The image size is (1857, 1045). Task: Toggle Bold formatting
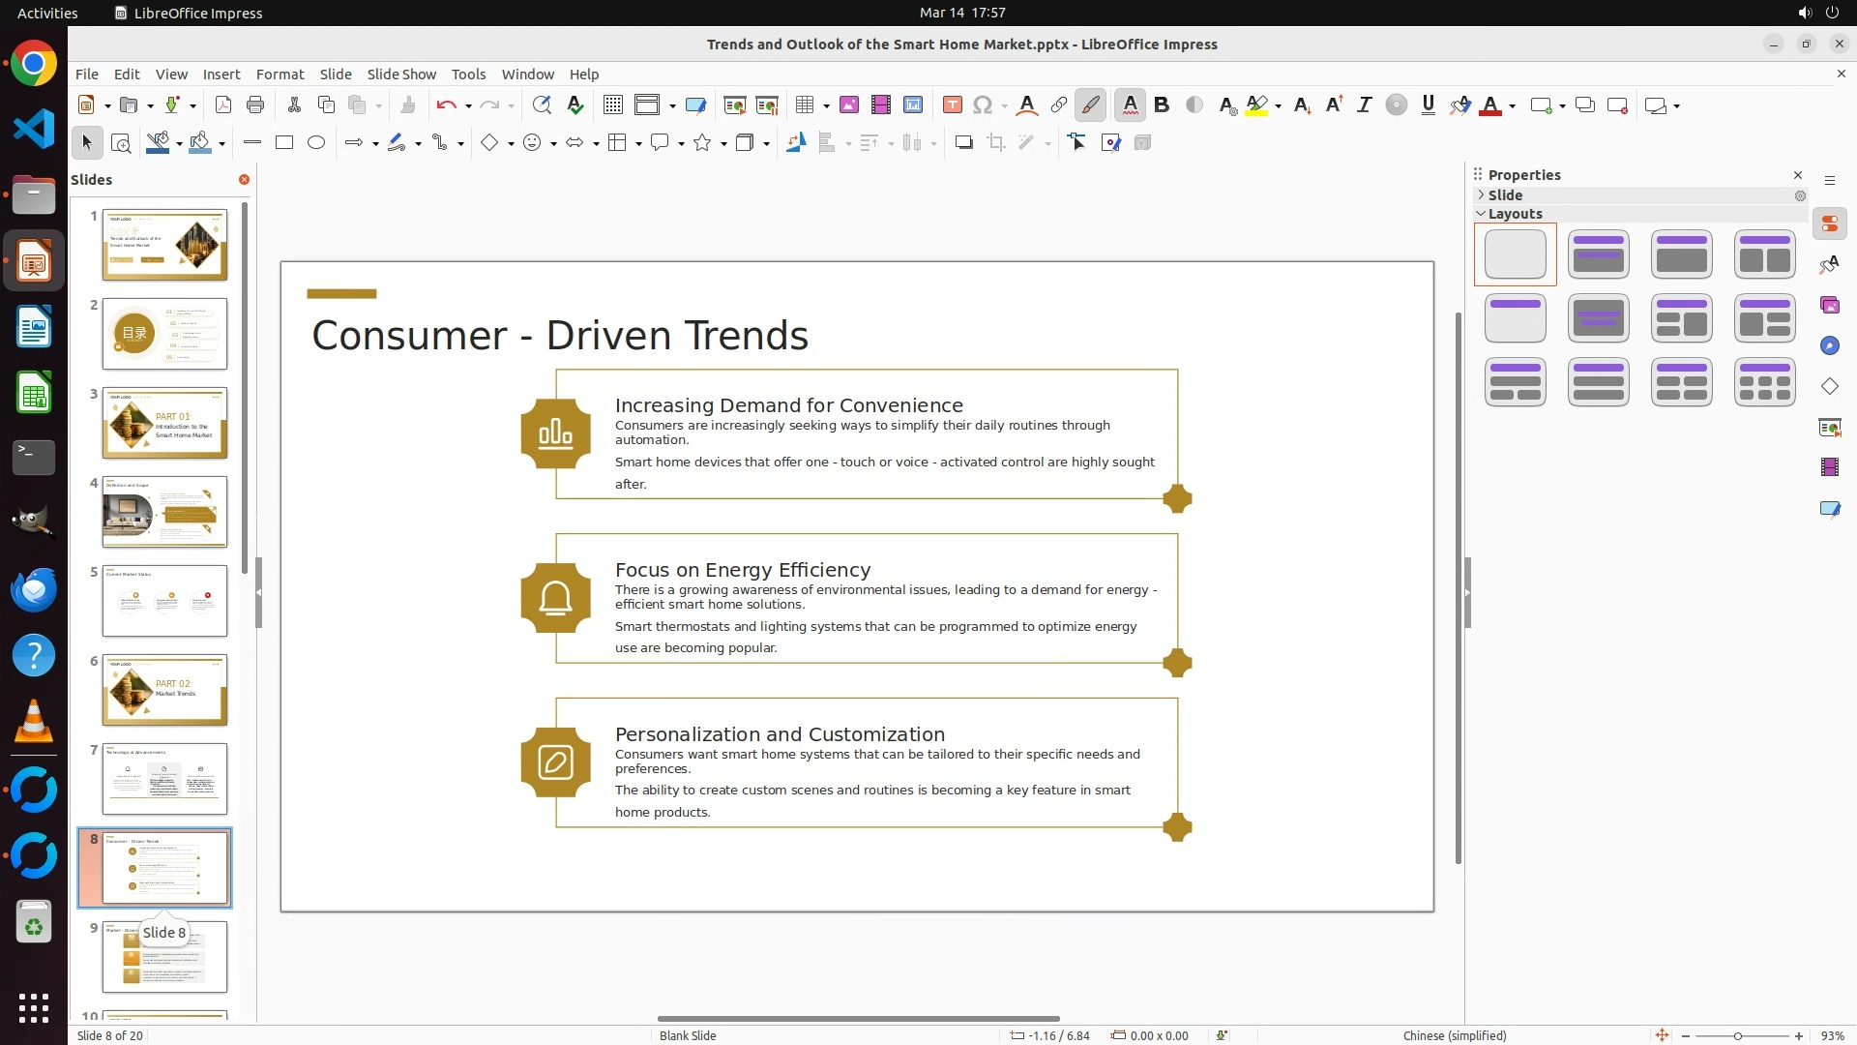[x=1162, y=105]
